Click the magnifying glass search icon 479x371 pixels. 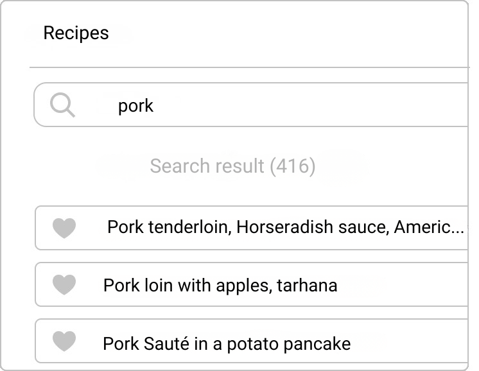(63, 105)
